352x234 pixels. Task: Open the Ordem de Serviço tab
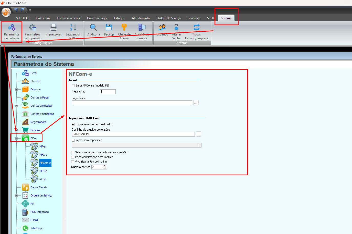tap(168, 18)
